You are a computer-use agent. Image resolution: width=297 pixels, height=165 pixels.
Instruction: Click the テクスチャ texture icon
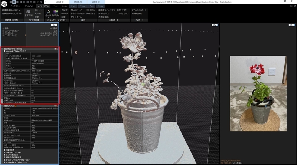[55, 12]
